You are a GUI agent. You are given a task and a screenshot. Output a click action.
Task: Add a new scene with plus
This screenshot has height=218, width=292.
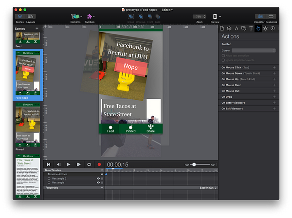37,29
